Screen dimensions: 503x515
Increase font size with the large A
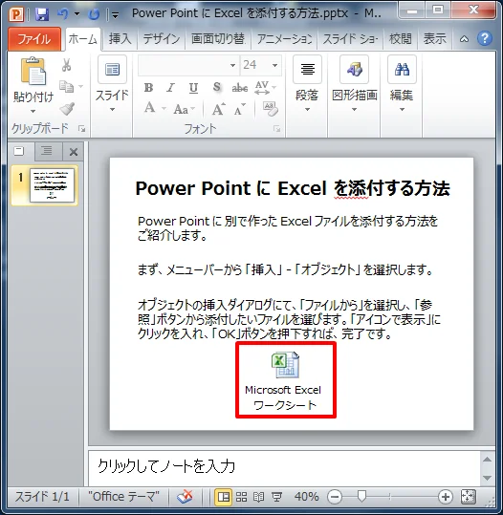click(x=218, y=109)
